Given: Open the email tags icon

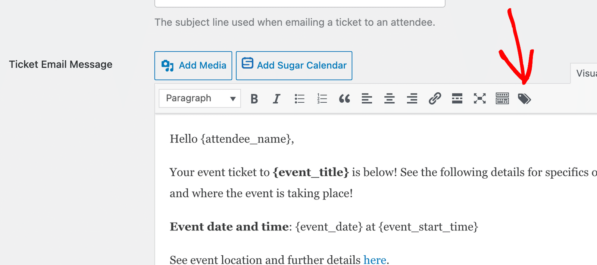Looking at the screenshot, I should point(524,99).
